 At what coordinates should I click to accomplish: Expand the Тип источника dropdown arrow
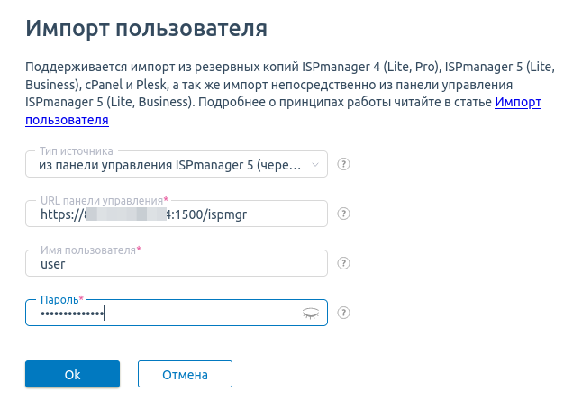tap(315, 165)
